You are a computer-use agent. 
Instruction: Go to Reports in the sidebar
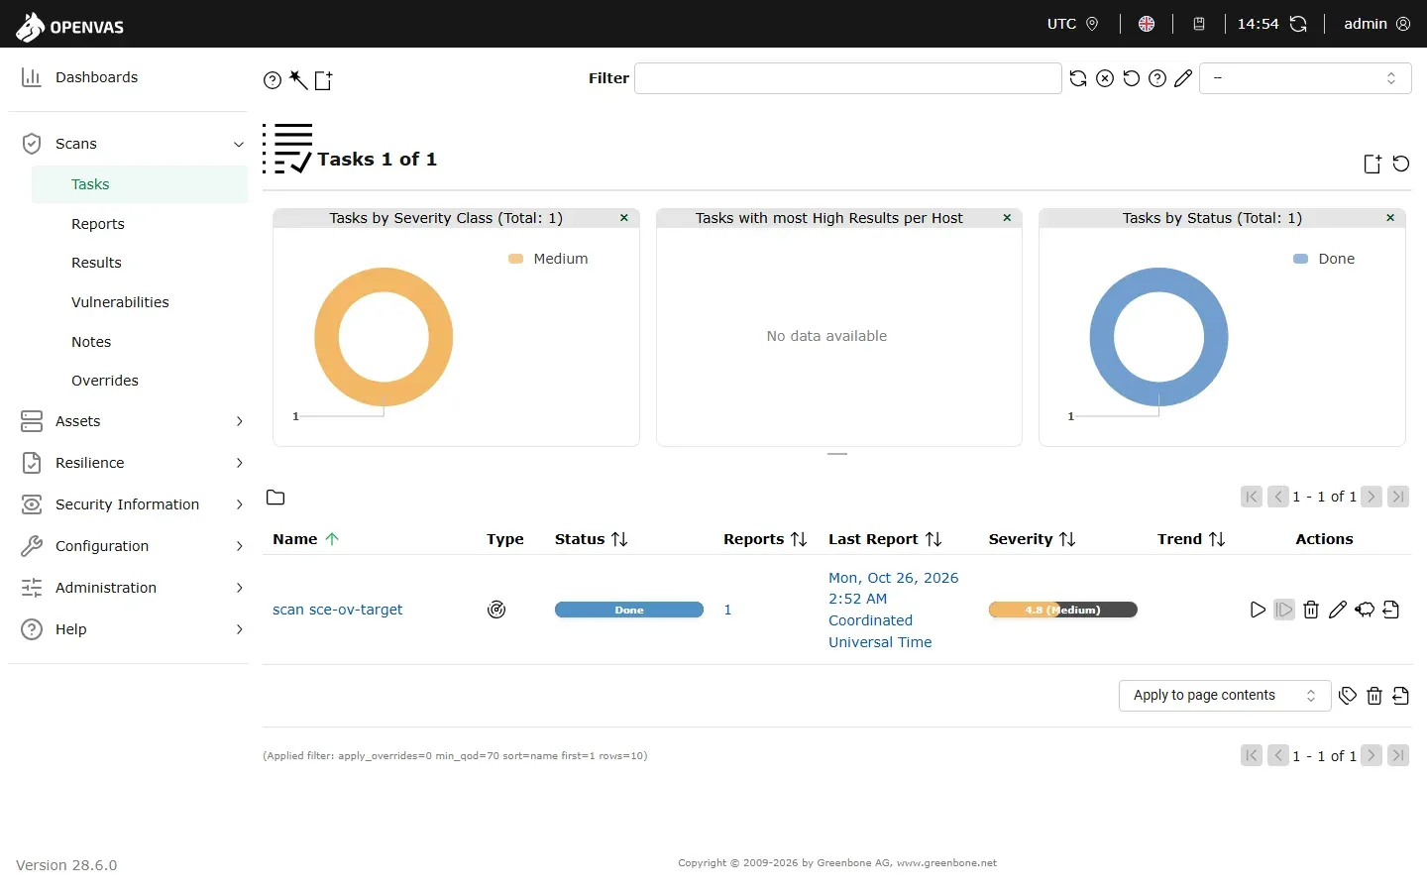[98, 224]
